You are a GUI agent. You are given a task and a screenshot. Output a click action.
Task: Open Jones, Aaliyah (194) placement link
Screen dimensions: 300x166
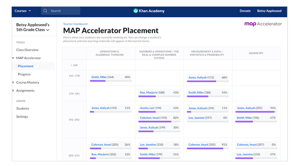tap(198, 108)
